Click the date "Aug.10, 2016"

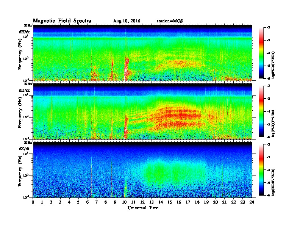click(127, 21)
